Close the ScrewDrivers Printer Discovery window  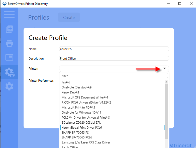click(191, 4)
